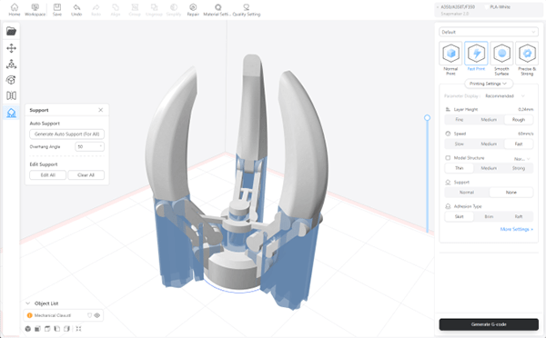Switch to the left view cube icon
The image size is (546, 338).
click(57, 329)
